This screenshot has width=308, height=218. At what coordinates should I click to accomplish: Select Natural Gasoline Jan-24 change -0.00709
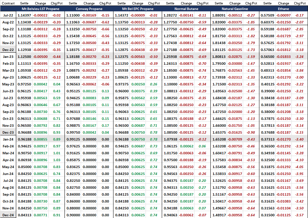pyautogui.click(x=235, y=139)
